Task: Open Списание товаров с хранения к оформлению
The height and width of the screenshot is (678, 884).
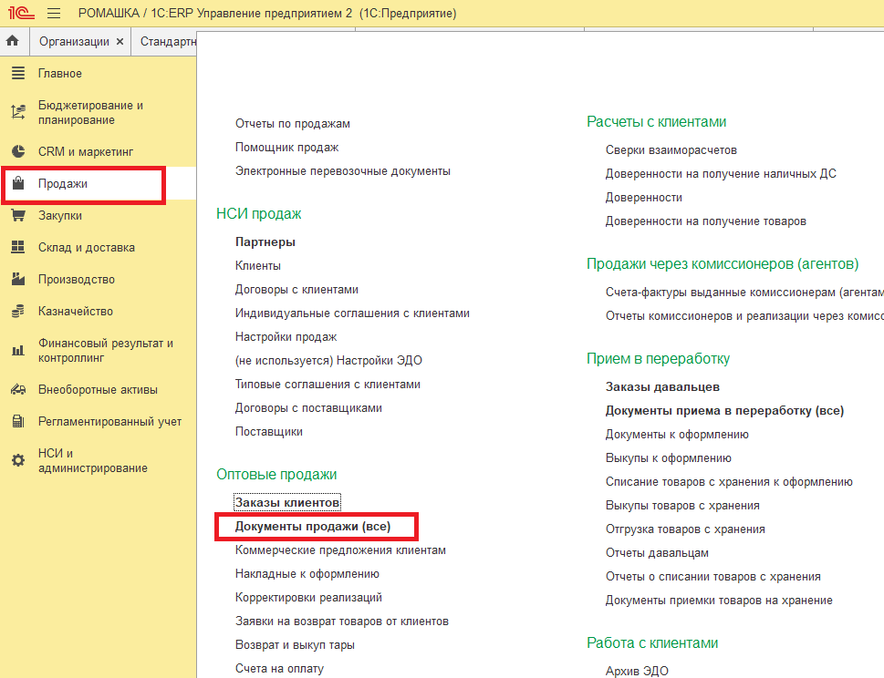Action: [x=729, y=481]
